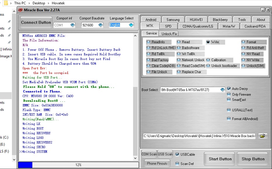Enable the Format All(Android) checkbox
272x169 pixels.
pos(229,119)
